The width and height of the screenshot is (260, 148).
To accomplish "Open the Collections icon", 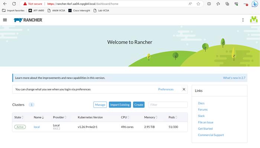I will (227, 4).
